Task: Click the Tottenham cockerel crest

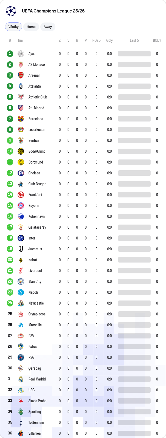Action: [x=21, y=423]
